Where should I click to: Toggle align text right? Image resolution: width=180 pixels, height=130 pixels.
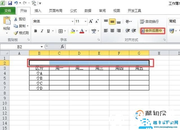pos(119,31)
